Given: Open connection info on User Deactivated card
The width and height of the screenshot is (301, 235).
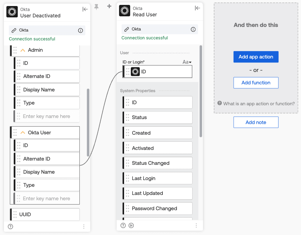Looking at the screenshot, I should tap(80, 30).
